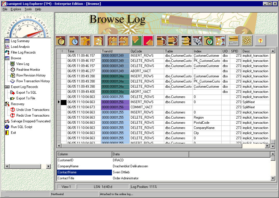Click the 'LSN: 1d:40:d' status field

(103, 187)
